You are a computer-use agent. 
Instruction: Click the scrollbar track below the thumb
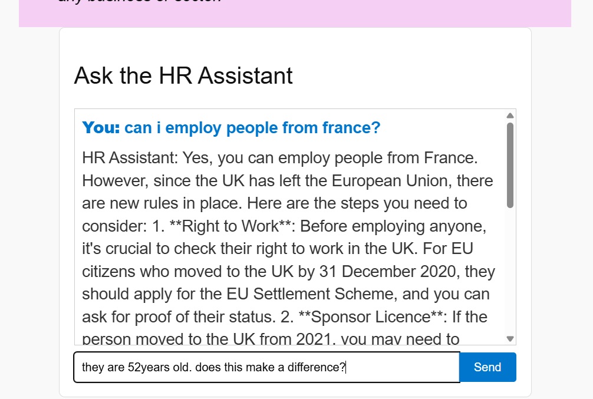510,271
